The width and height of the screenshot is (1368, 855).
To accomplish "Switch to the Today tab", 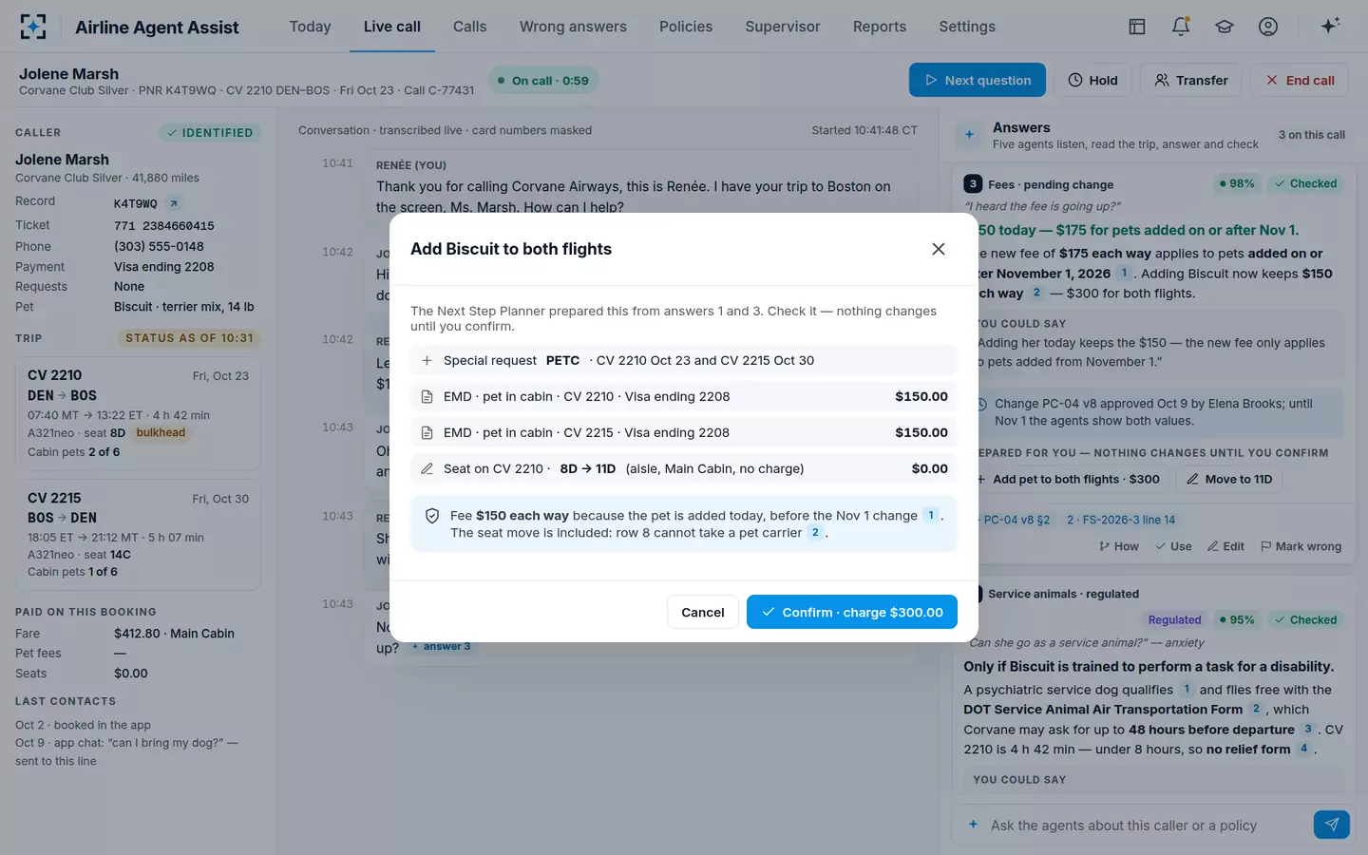I will (311, 27).
